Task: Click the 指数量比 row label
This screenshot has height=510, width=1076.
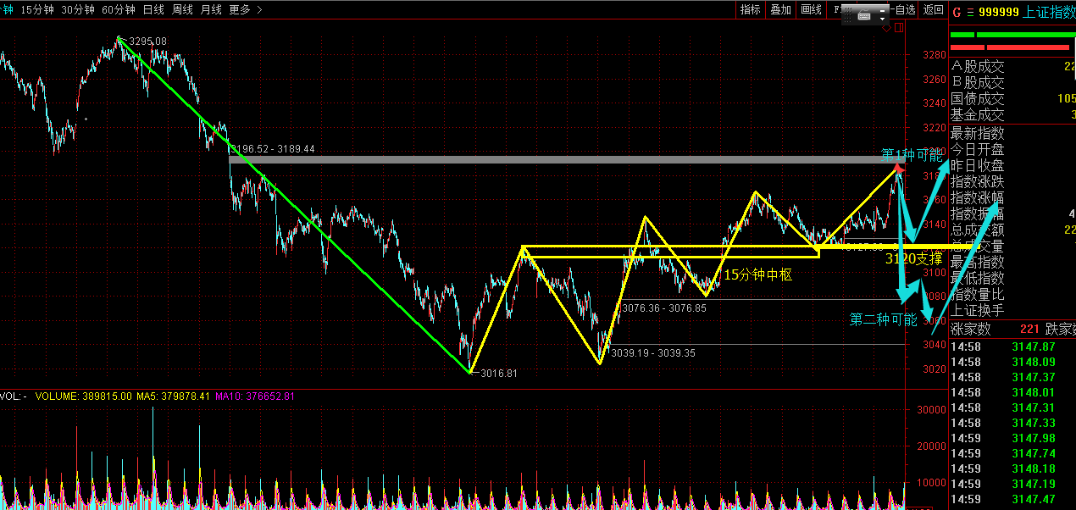Action: point(978,294)
